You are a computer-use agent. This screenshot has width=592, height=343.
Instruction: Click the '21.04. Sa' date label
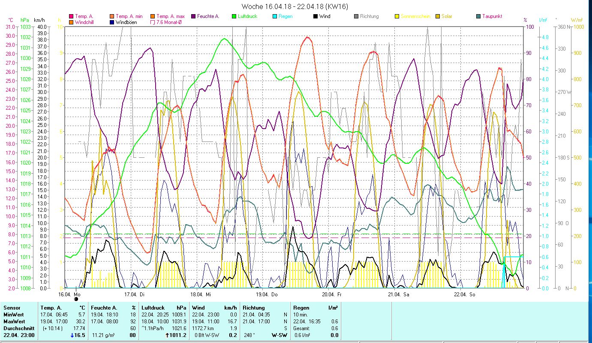click(399, 295)
